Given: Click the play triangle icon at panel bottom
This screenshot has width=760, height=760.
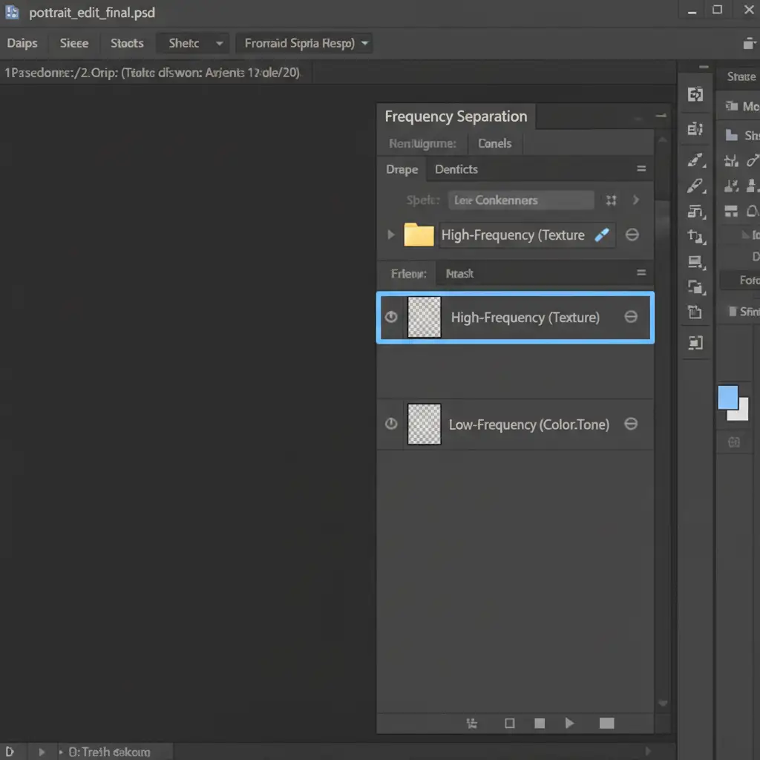Looking at the screenshot, I should 569,723.
